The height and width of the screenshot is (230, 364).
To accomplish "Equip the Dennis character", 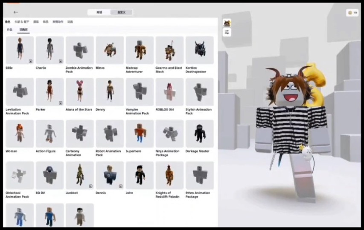I will click(x=110, y=175).
